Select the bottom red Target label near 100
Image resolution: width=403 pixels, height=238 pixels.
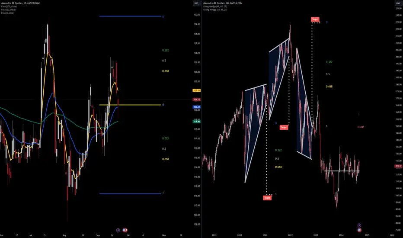(267, 198)
